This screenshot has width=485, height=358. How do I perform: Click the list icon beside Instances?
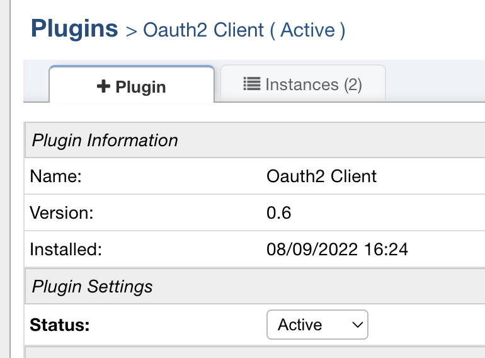click(252, 84)
